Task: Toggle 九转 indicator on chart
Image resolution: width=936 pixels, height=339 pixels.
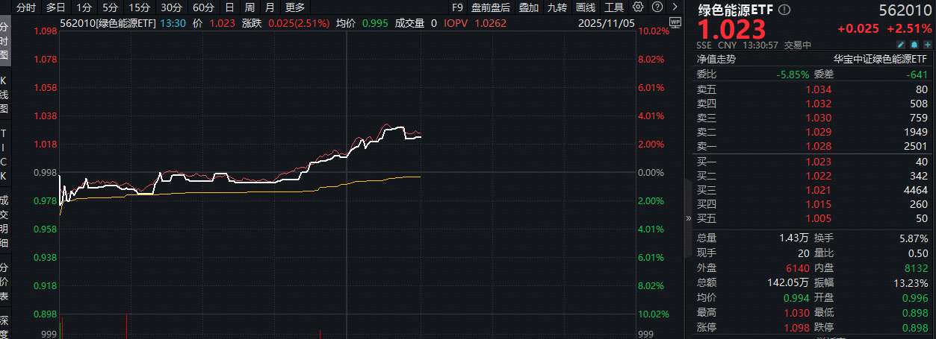Action: tap(557, 7)
